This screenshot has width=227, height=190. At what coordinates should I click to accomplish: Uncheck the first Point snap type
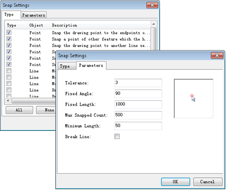9,32
